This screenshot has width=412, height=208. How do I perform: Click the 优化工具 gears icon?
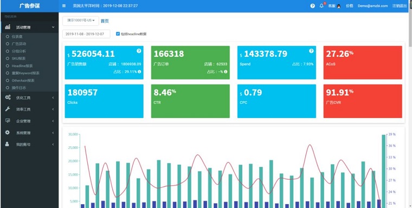point(8,97)
